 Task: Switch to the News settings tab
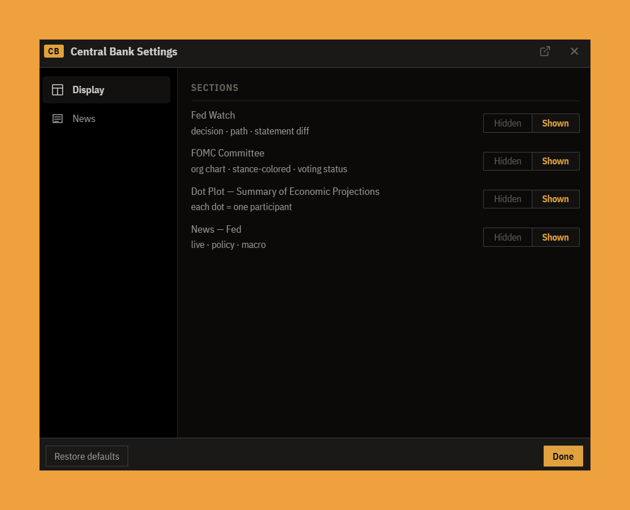click(x=107, y=119)
